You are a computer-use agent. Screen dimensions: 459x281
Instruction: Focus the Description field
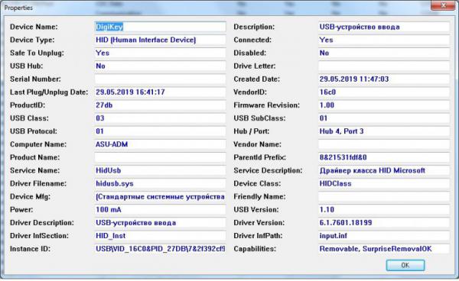click(384, 27)
